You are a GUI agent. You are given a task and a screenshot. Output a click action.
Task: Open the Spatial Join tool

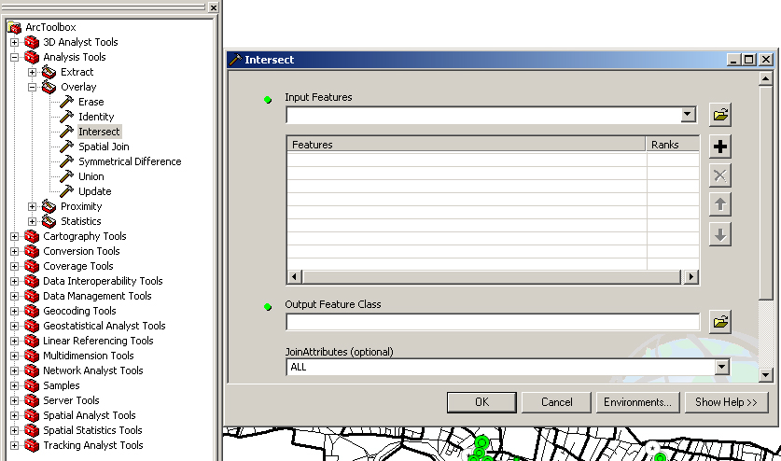[x=104, y=147]
